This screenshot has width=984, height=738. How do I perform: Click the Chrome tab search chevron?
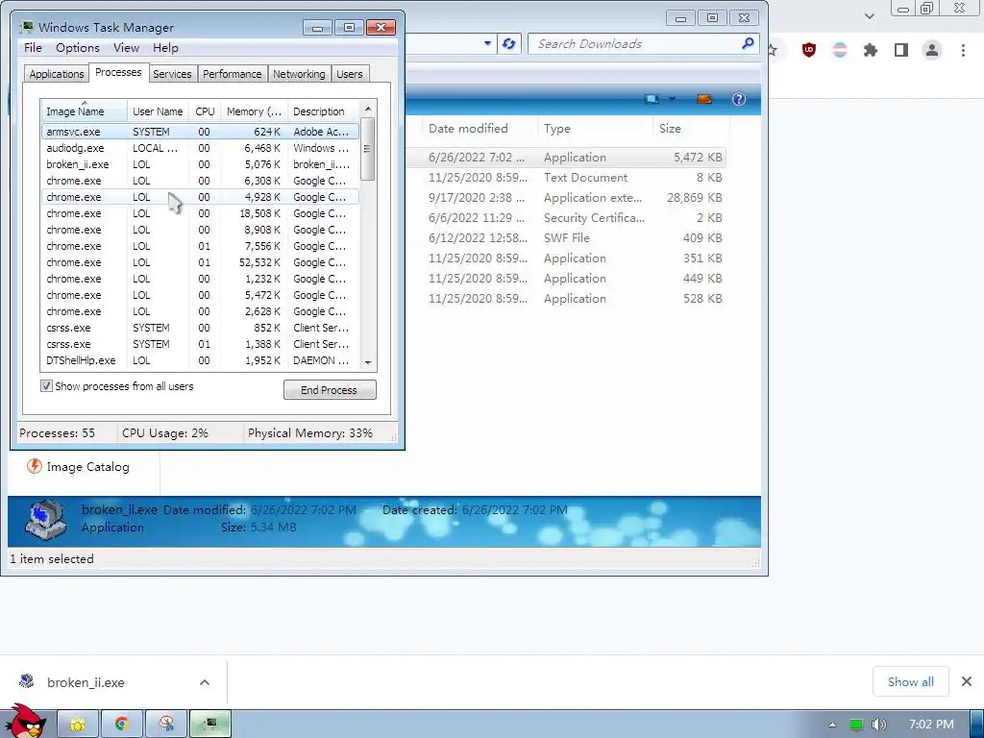869,15
